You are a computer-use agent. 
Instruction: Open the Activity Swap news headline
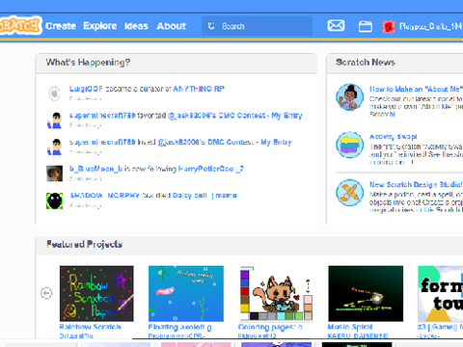click(x=394, y=137)
